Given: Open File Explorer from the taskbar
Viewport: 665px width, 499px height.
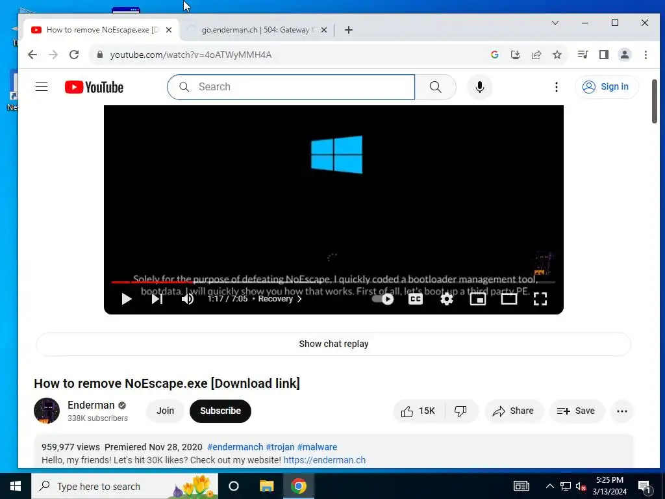Looking at the screenshot, I should 266,486.
